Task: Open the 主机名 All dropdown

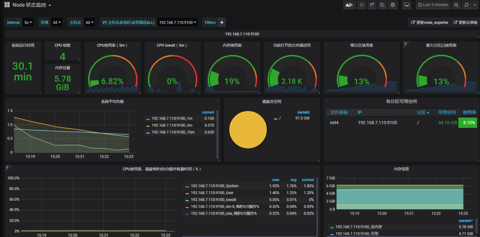Action: [90, 22]
